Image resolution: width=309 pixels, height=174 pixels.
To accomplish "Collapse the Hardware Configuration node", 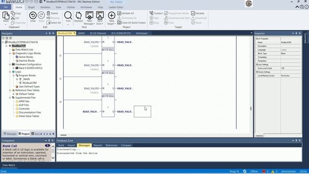I will (x=10, y=64).
